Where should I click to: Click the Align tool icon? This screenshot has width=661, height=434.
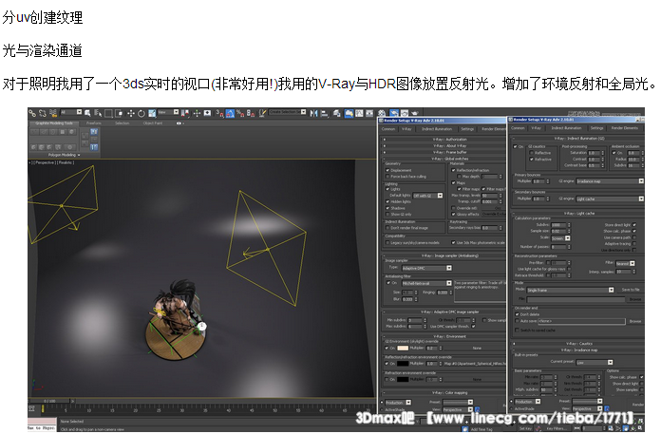coord(325,113)
